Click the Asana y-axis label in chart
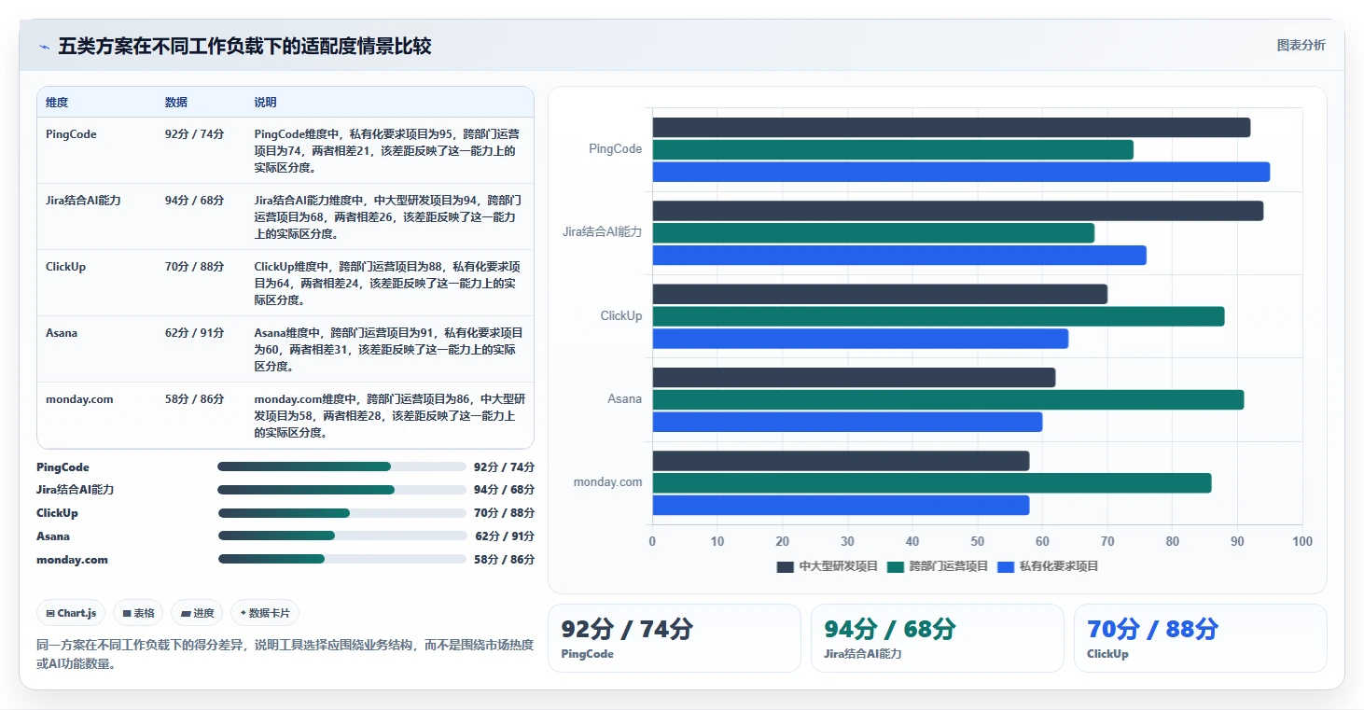Image resolution: width=1364 pixels, height=710 pixels. 625,399
